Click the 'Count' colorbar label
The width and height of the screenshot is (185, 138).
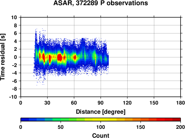click(101, 135)
